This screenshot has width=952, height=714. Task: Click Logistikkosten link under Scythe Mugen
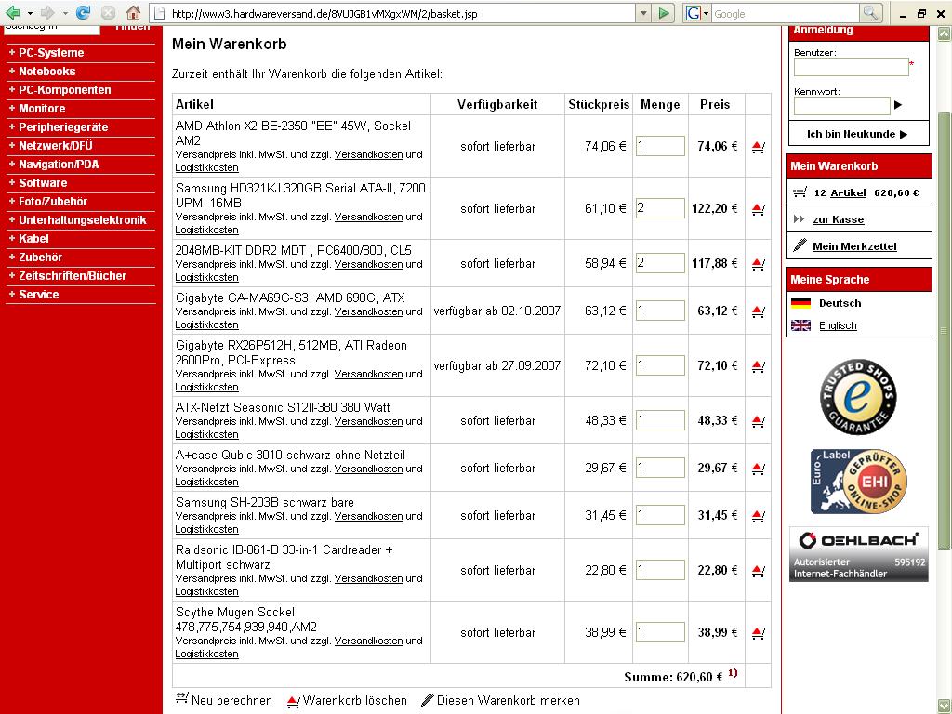pyautogui.click(x=206, y=654)
